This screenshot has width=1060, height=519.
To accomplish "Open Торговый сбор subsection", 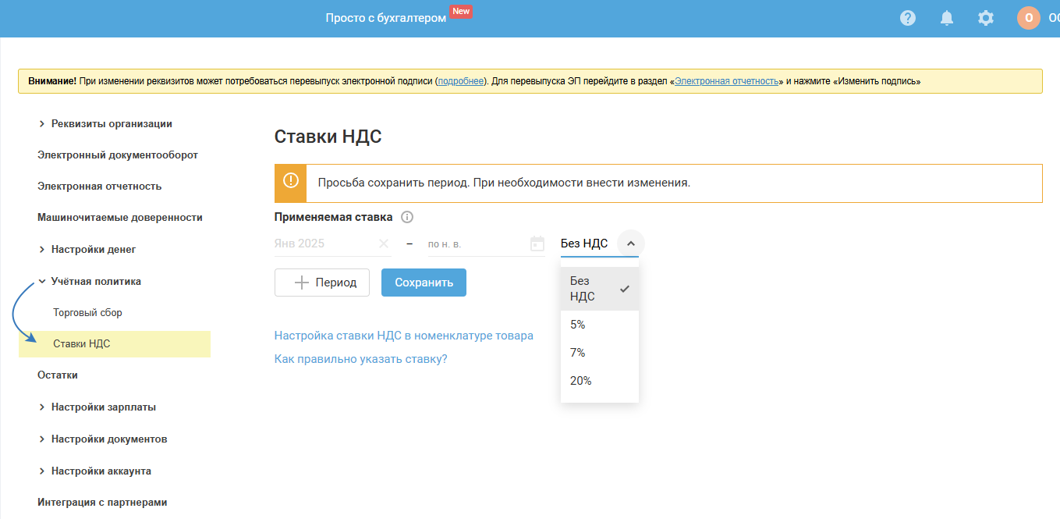I will 87,313.
